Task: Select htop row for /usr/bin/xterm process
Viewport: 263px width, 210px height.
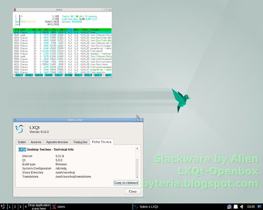Action: [62, 64]
